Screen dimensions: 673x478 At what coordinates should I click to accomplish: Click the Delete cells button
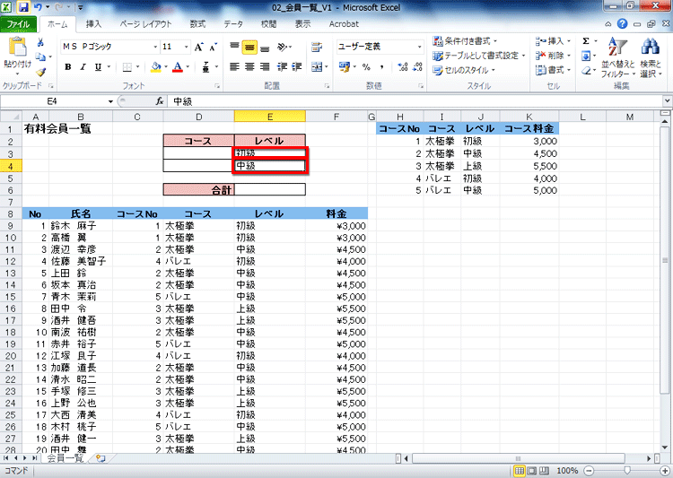tap(554, 56)
